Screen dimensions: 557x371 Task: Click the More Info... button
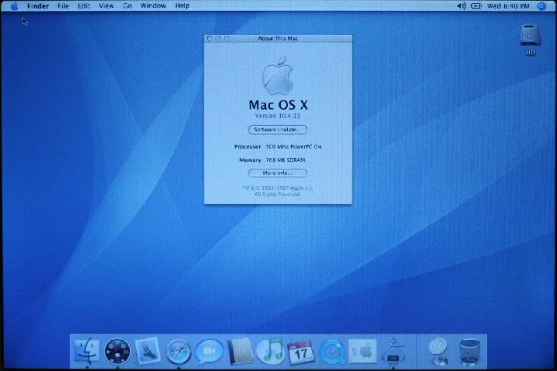point(278,173)
